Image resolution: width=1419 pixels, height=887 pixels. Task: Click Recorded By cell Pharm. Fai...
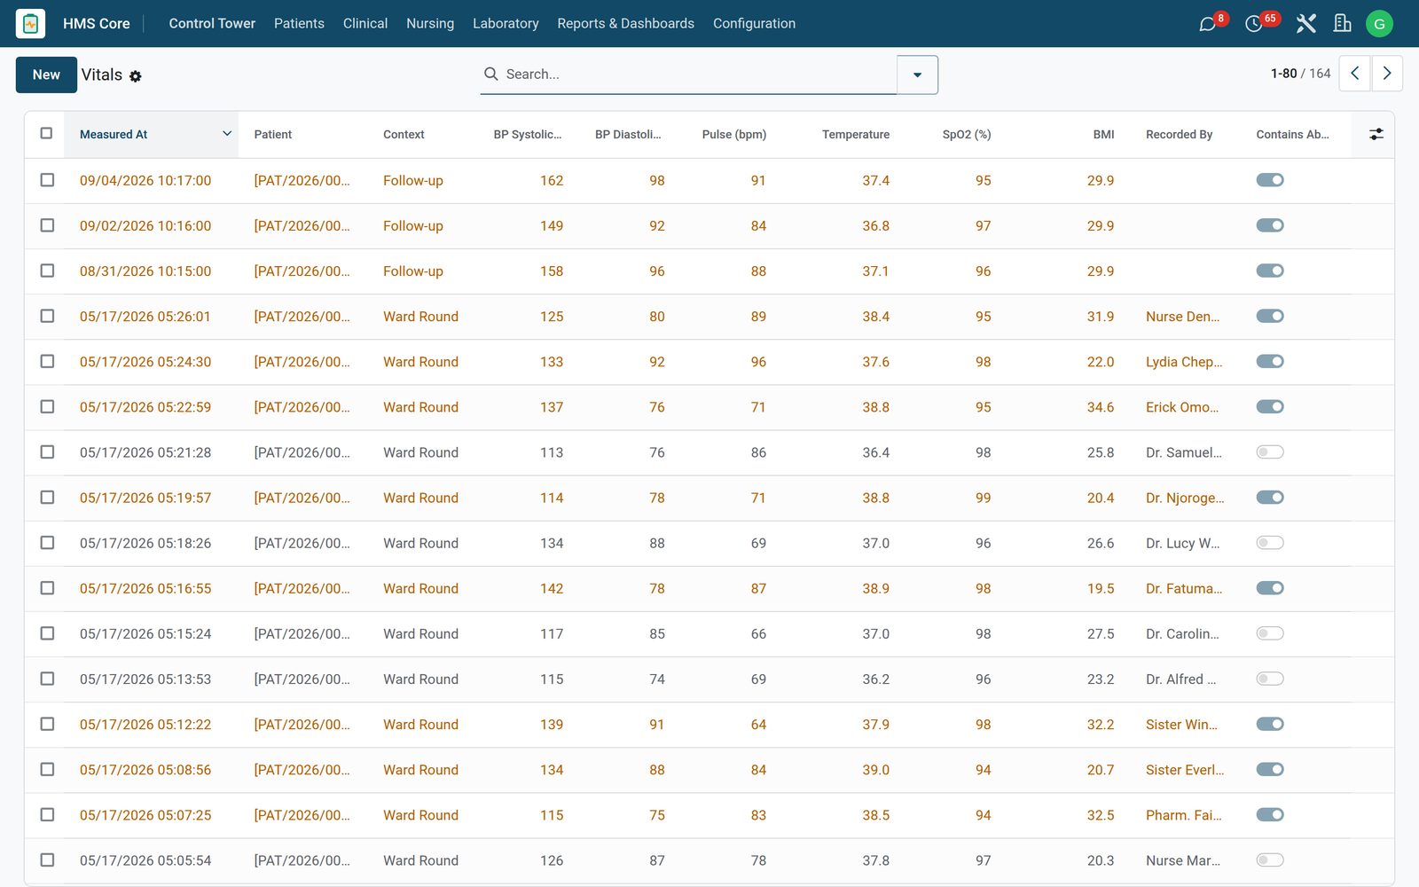coord(1184,815)
